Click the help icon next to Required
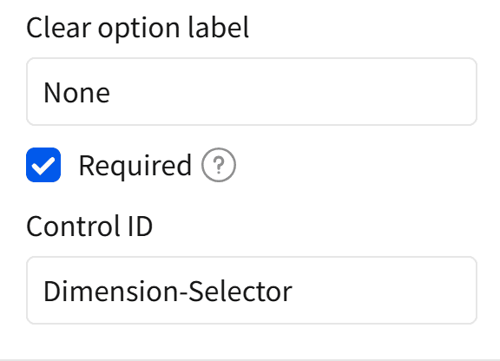The width and height of the screenshot is (500, 361). pyautogui.click(x=219, y=165)
